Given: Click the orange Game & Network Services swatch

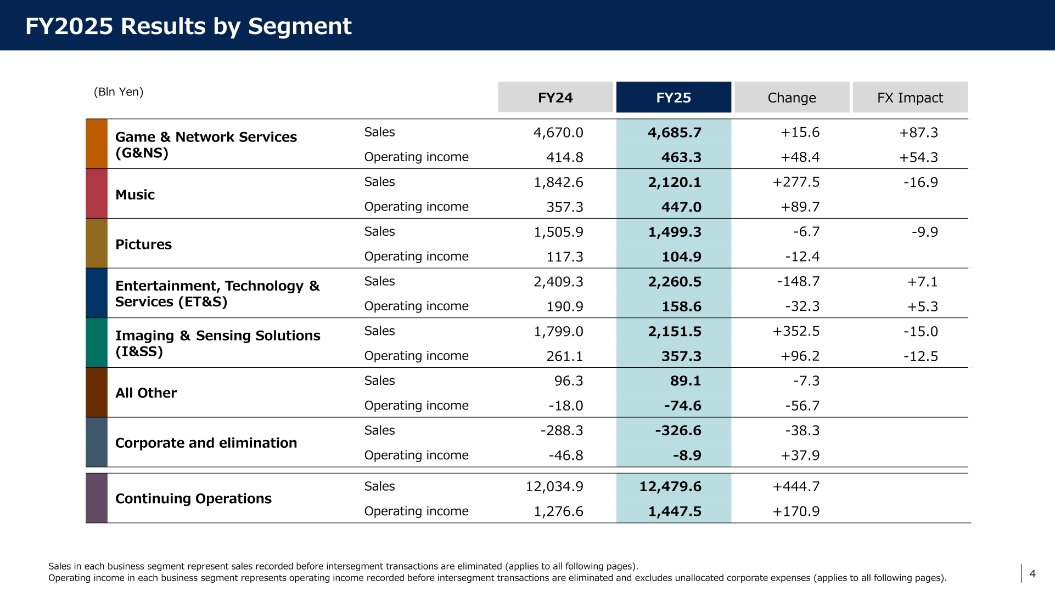Looking at the screenshot, I should click(x=97, y=144).
